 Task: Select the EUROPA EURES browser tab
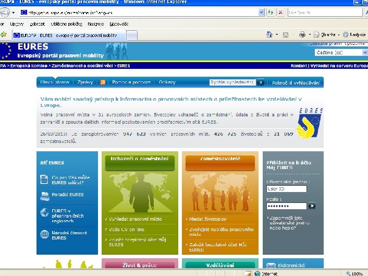[69, 35]
